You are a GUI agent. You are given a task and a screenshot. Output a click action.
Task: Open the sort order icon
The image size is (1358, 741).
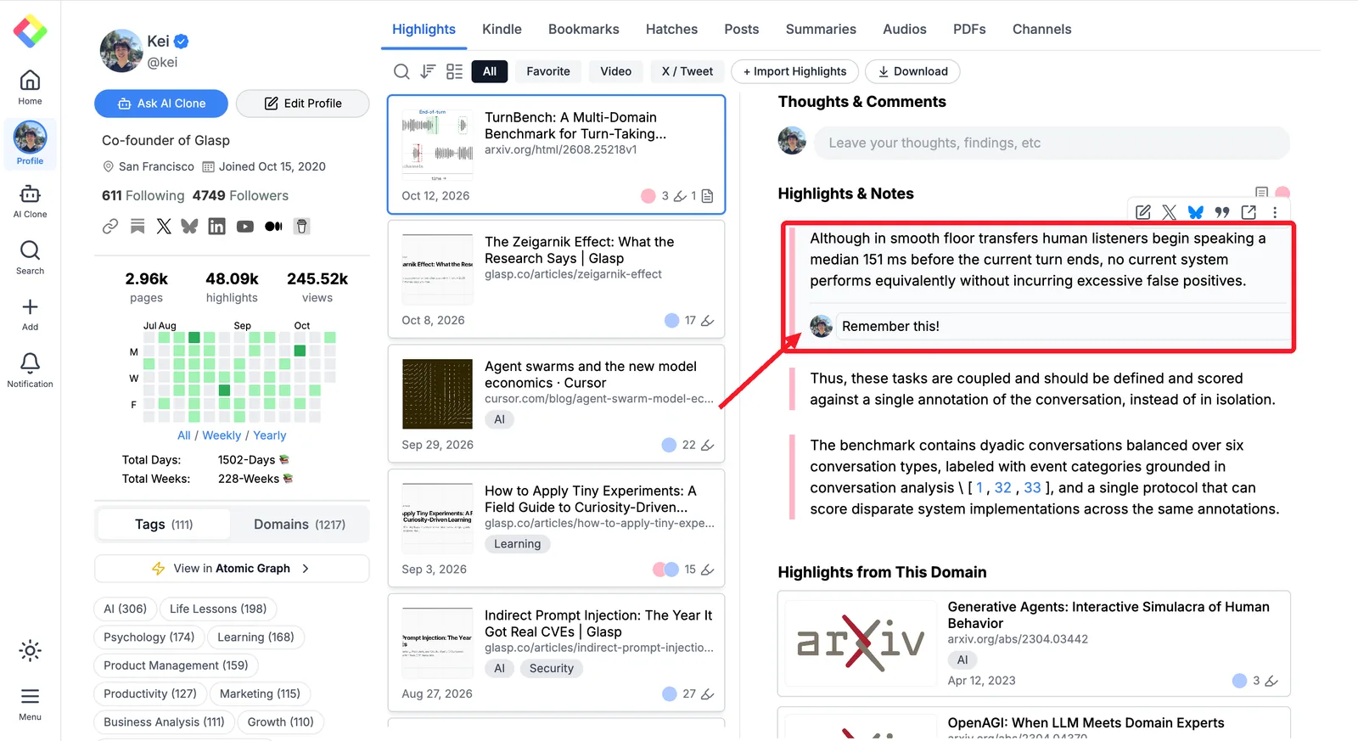(428, 71)
